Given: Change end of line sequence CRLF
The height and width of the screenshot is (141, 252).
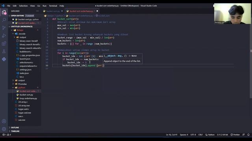Looking at the screenshot, I should coord(200,135).
